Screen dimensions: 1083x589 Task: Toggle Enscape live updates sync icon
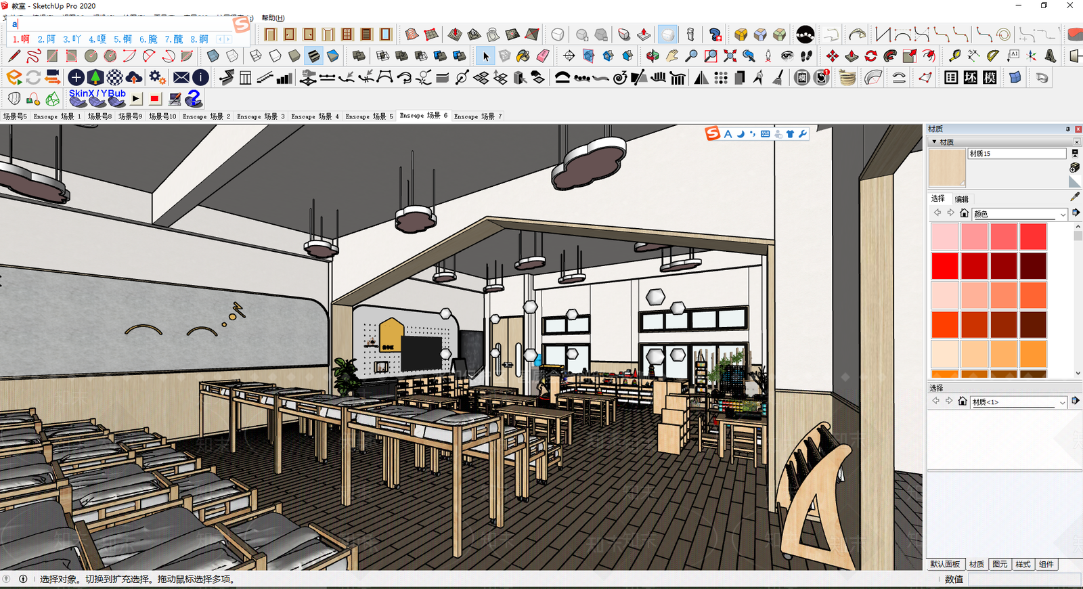[33, 78]
